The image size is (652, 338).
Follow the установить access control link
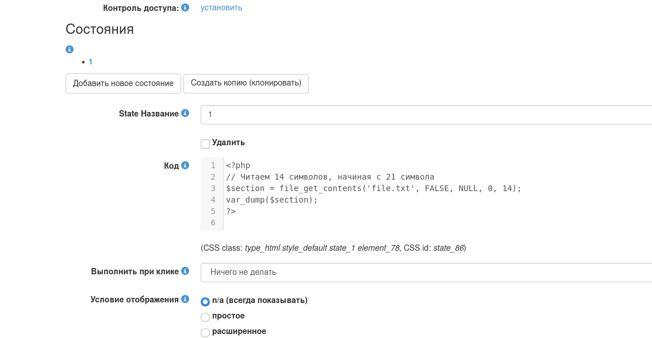221,8
